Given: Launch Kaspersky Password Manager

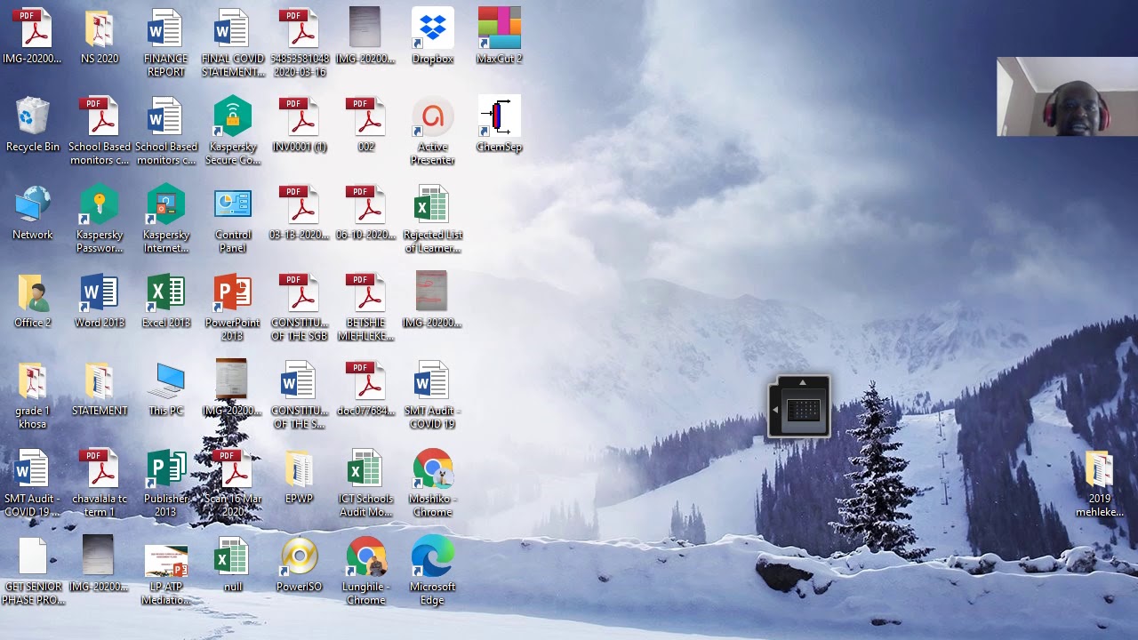Looking at the screenshot, I should click(x=100, y=219).
